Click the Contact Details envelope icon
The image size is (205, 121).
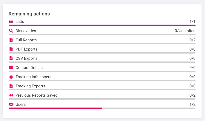pyautogui.click(x=11, y=68)
